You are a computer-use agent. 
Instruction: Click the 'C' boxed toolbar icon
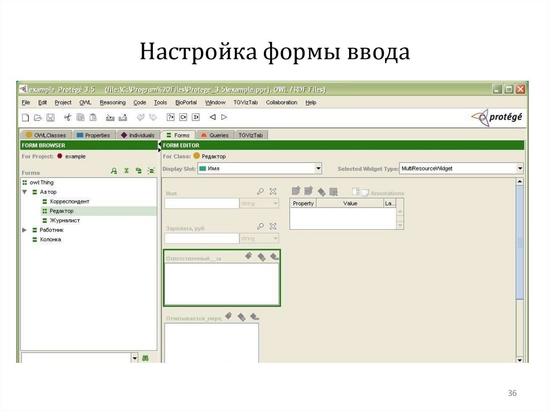coord(183,117)
